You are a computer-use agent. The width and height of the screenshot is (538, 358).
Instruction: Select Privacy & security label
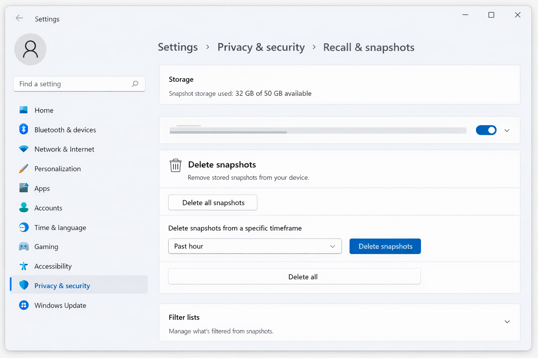pyautogui.click(x=62, y=286)
